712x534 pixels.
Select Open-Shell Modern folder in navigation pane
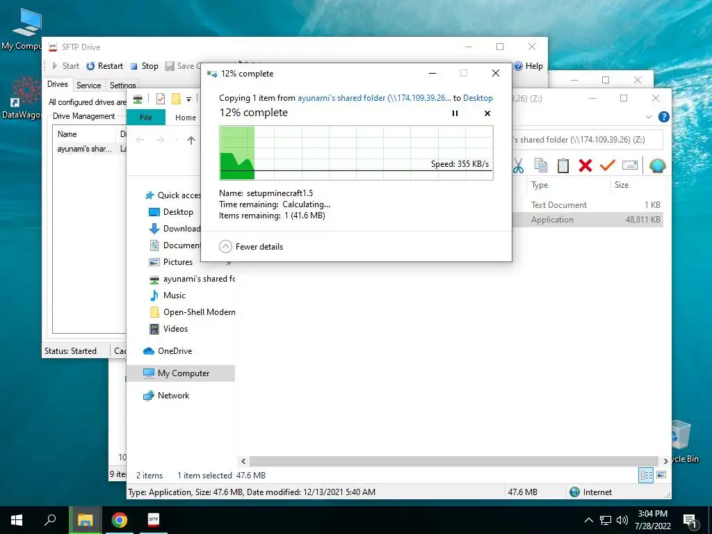pos(192,312)
